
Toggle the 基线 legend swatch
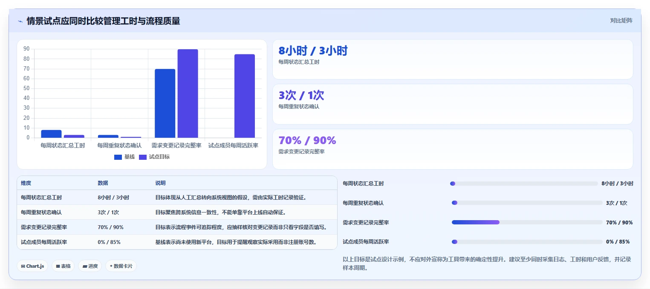pyautogui.click(x=118, y=157)
